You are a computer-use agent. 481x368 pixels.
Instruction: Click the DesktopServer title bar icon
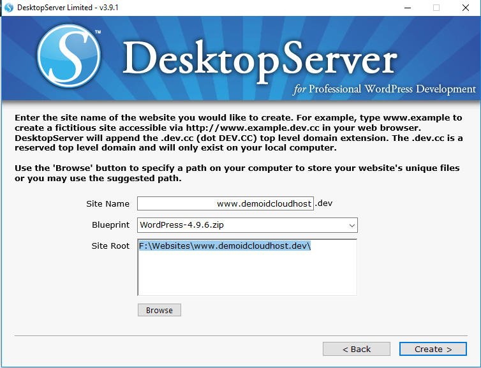(9, 8)
